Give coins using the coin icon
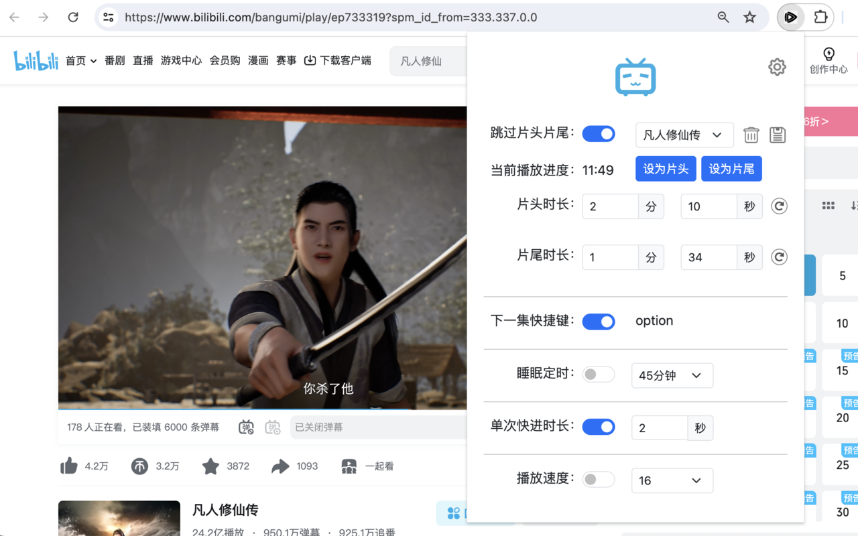The image size is (858, 536). pyautogui.click(x=139, y=466)
